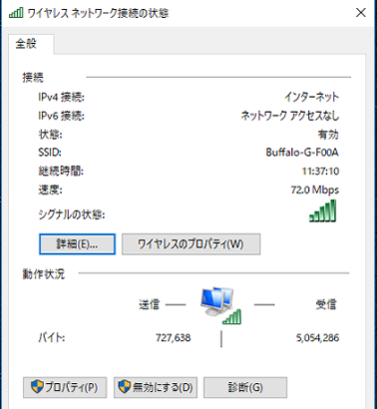Click the IPv4 status インターネット text
Image resolution: width=377 pixels, height=409 pixels.
(x=312, y=97)
